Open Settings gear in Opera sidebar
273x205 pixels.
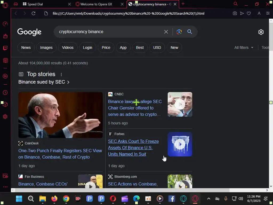pos(5,116)
